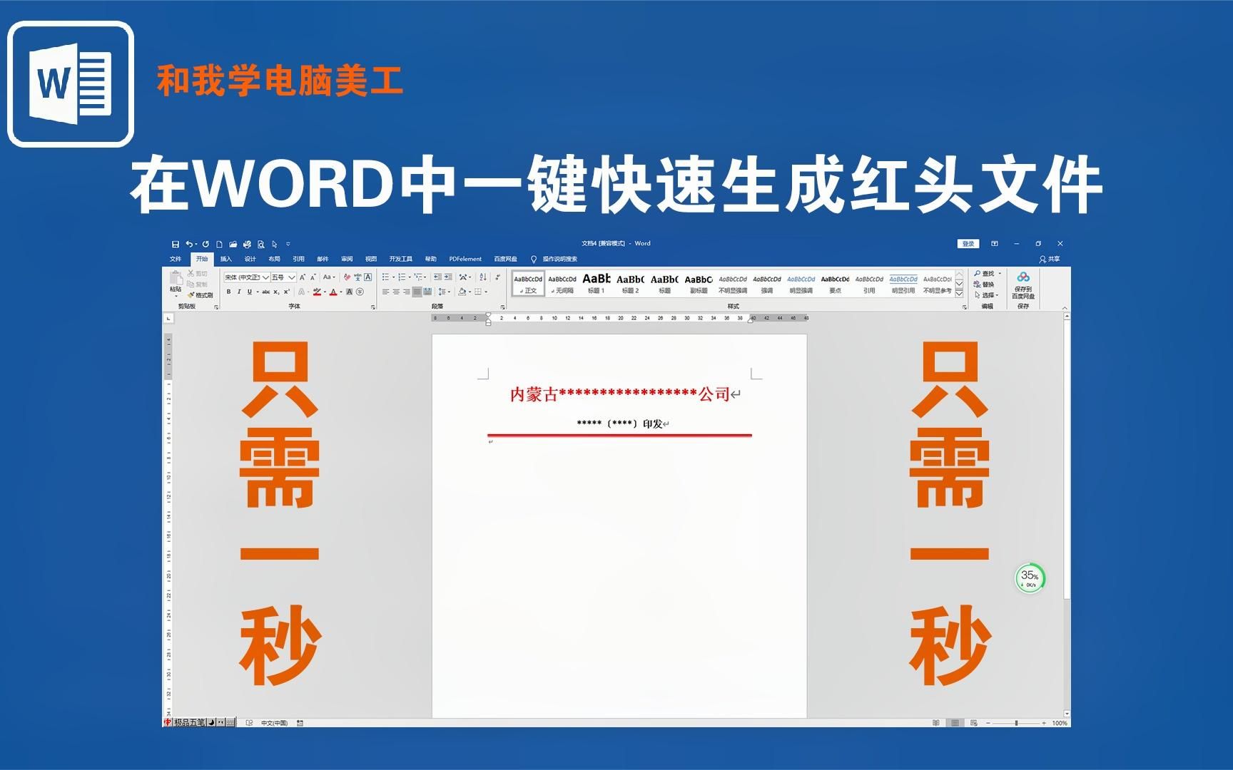Click the Phonetic Guide (wén) icon
1233x770 pixels.
(357, 277)
